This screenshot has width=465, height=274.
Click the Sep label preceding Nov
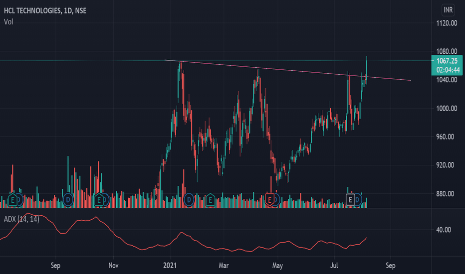55,266
